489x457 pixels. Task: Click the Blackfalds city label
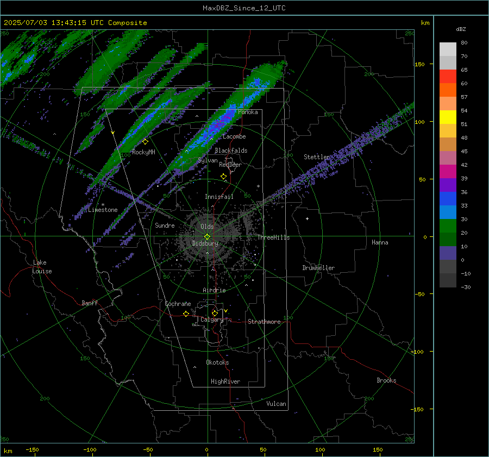pos(231,151)
